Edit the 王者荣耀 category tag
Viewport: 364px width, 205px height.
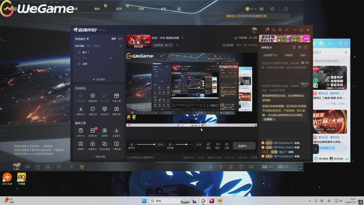177,45
